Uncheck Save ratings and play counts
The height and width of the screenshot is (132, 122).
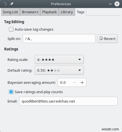point(11,92)
